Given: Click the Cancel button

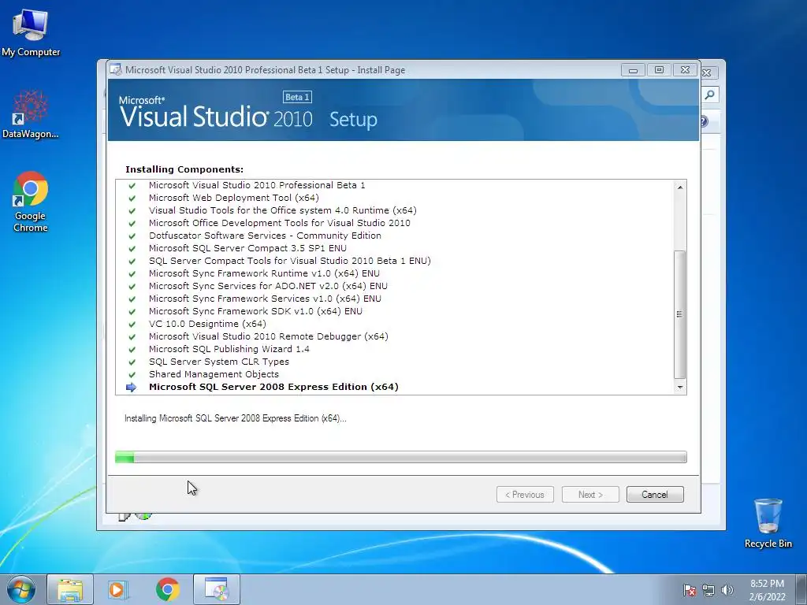Looking at the screenshot, I should (x=655, y=495).
